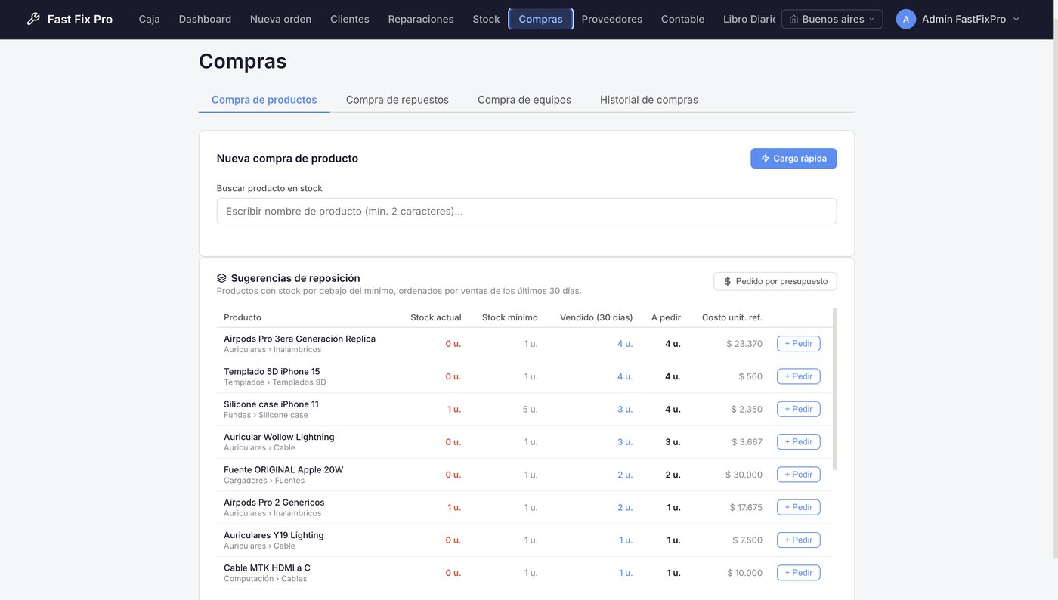Viewport: 1058px width, 600px height.
Task: Go to Stock in the top menu
Action: click(x=486, y=19)
